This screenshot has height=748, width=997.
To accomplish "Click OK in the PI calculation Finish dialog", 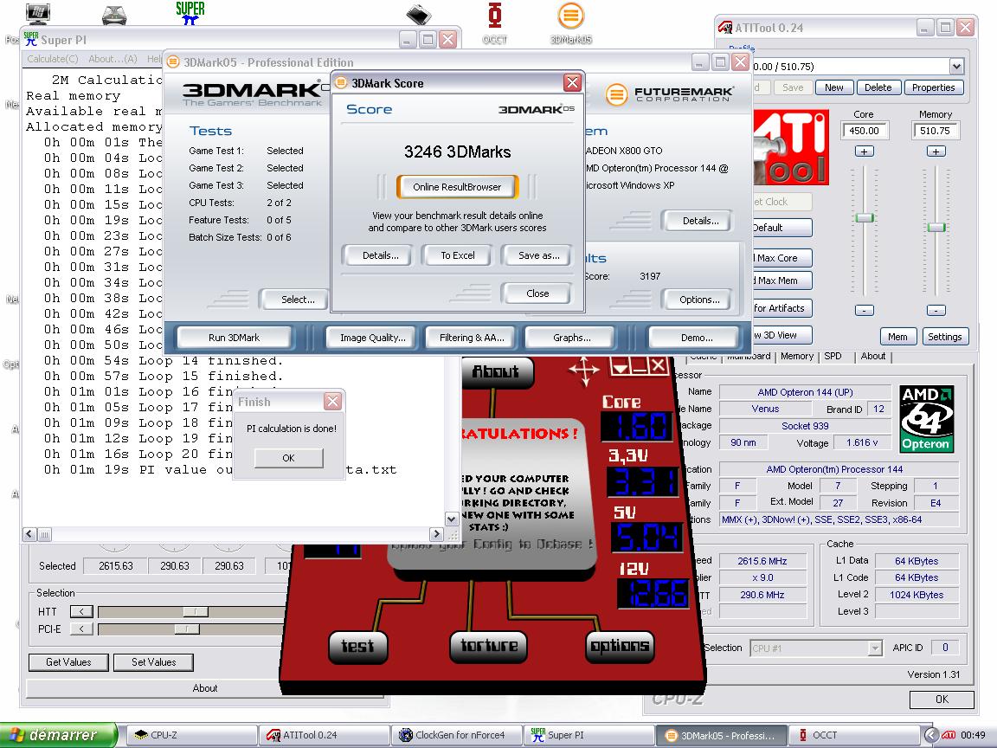I will point(289,458).
